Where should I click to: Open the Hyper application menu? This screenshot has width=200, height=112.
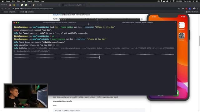[x=8, y=1]
